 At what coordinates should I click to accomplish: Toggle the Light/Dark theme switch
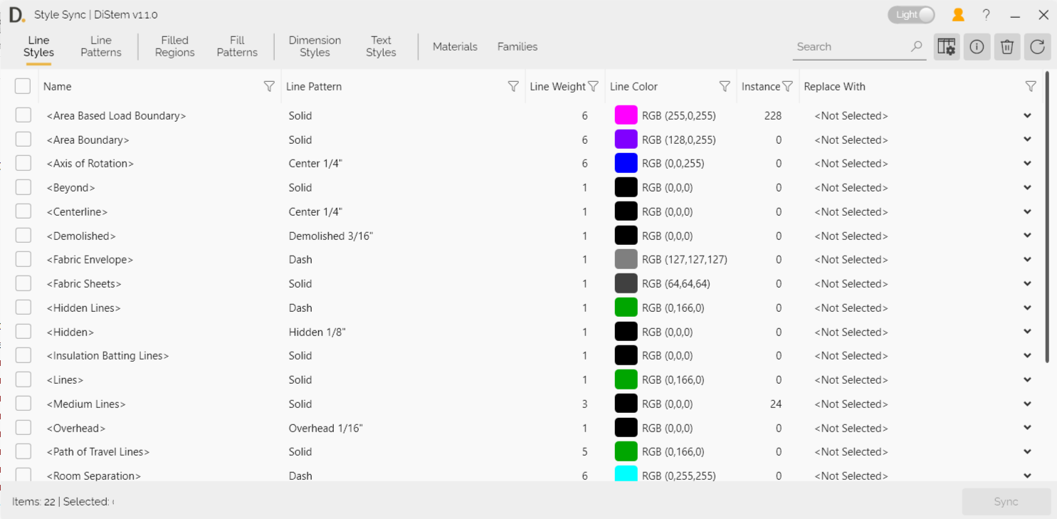(911, 14)
